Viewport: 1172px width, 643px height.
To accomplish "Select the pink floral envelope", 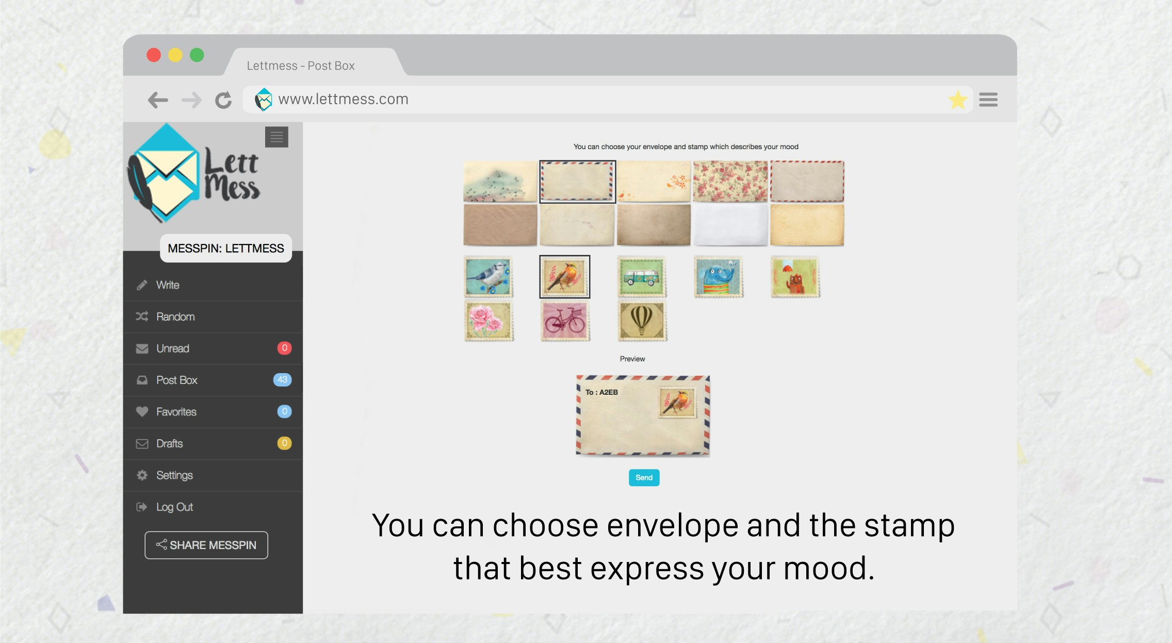I will (x=730, y=181).
